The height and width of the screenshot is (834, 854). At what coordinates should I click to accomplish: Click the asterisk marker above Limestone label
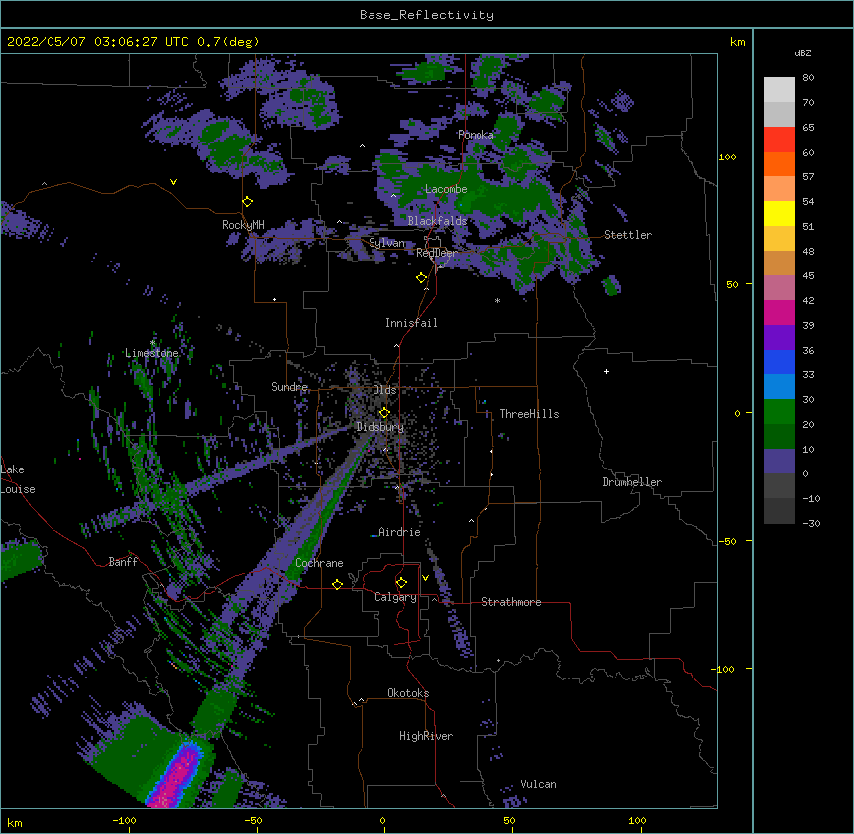click(152, 343)
